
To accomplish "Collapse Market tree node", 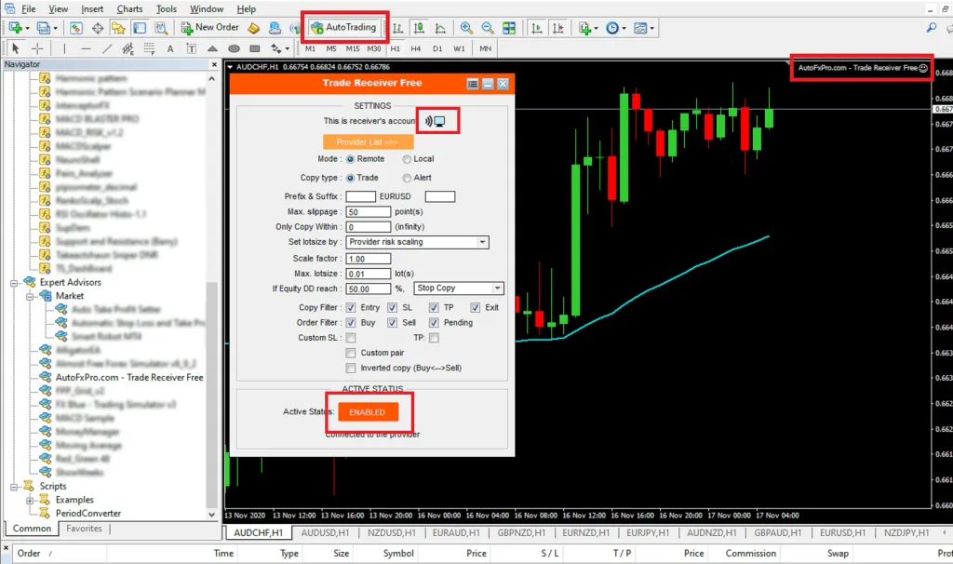I will 30,297.
